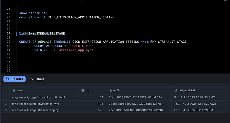
Task: Sort by the name column header
Action: pyautogui.click(x=44, y=90)
